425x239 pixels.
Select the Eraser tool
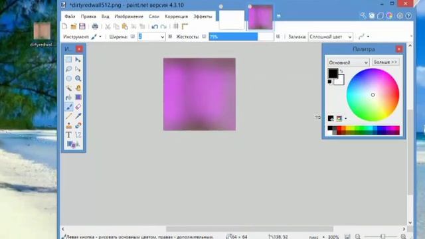(78, 107)
